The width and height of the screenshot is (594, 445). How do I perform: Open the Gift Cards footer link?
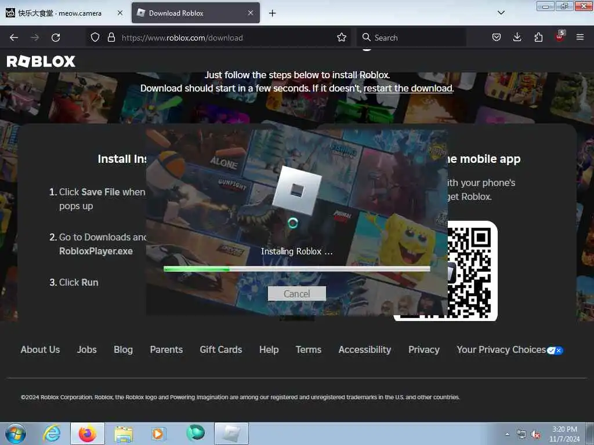221,349
